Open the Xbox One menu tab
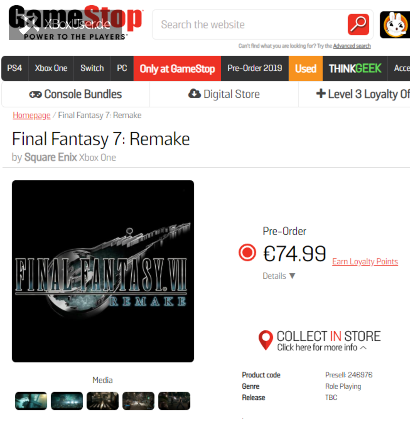The width and height of the screenshot is (410, 422). 51,68
